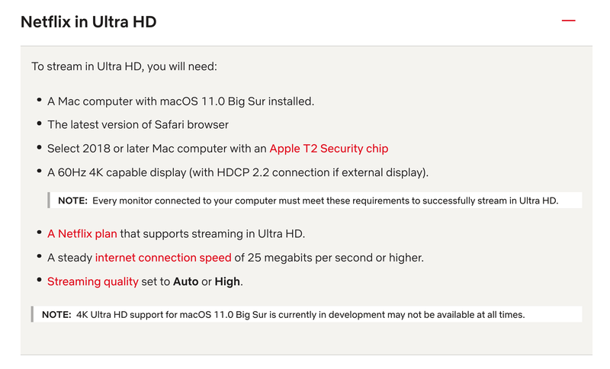Click "that supports streaming in Ultra HD" text
Viewport: 610px width, 369px height.
(x=217, y=233)
